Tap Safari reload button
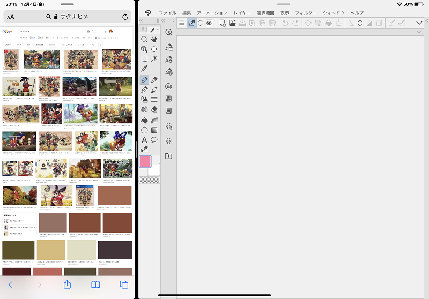Viewport: 429px width, 299px height. 125,17
